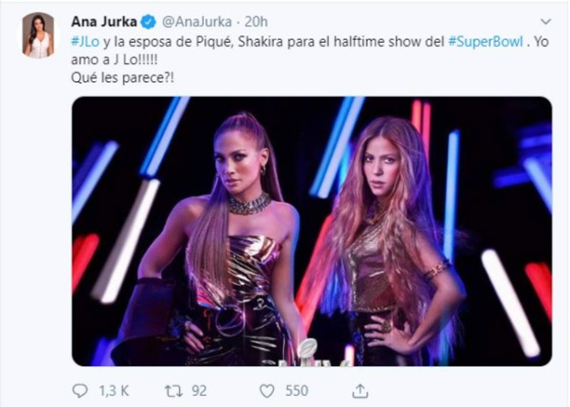Image resolution: width=570 pixels, height=407 pixels.
Task: Open the #JLo hashtag
Action: coord(85,41)
